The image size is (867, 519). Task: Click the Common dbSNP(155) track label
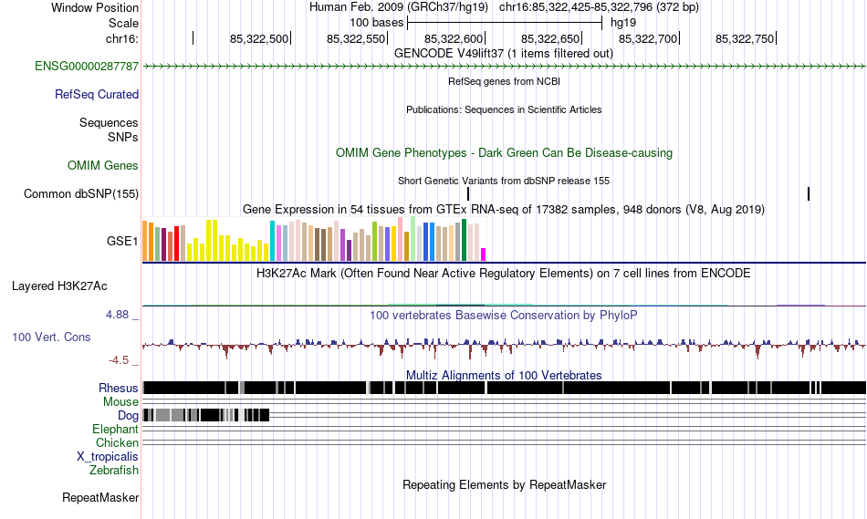pyautogui.click(x=81, y=194)
